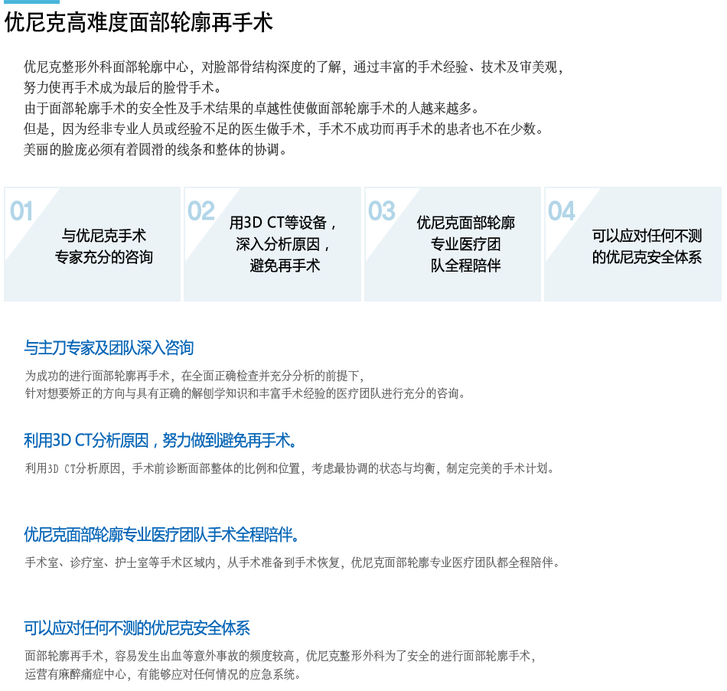Click the line starting 针对想要矫正的方向

[245, 394]
